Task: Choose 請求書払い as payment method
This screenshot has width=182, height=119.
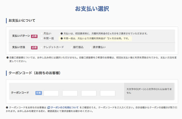Action: (91, 47)
